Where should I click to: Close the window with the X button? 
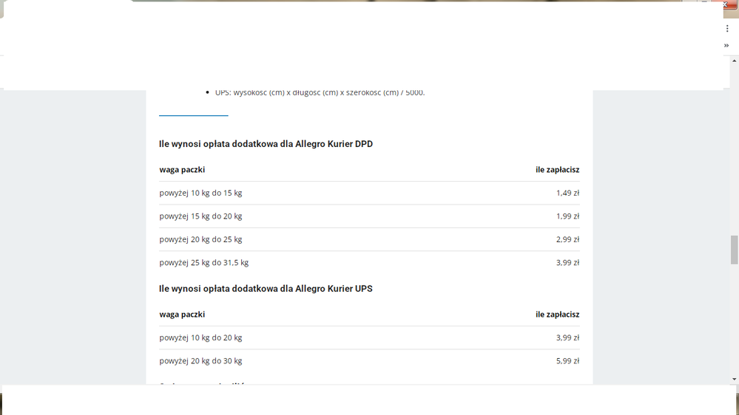(x=726, y=4)
